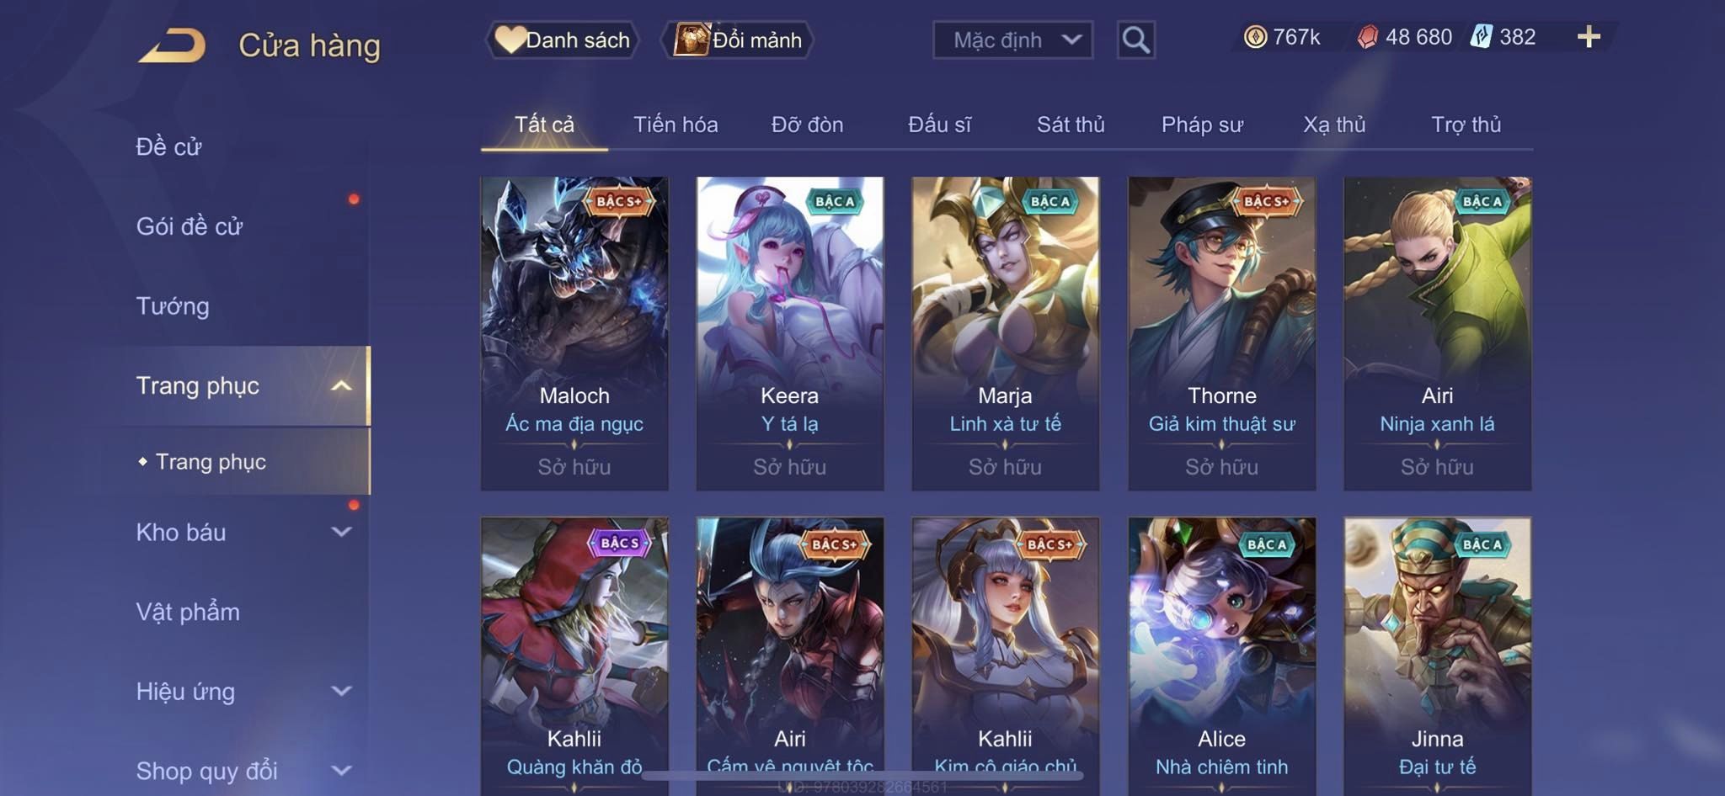Open Tướng in the sidebar
This screenshot has width=1725, height=796.
pos(173,305)
